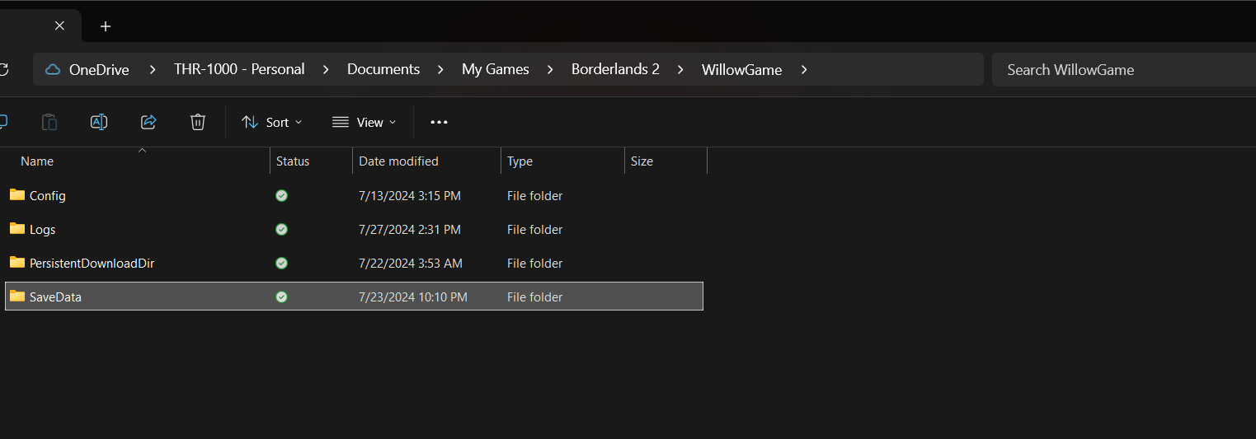Select the Config folder name
Viewport: 1256px width, 439px height.
coord(48,196)
